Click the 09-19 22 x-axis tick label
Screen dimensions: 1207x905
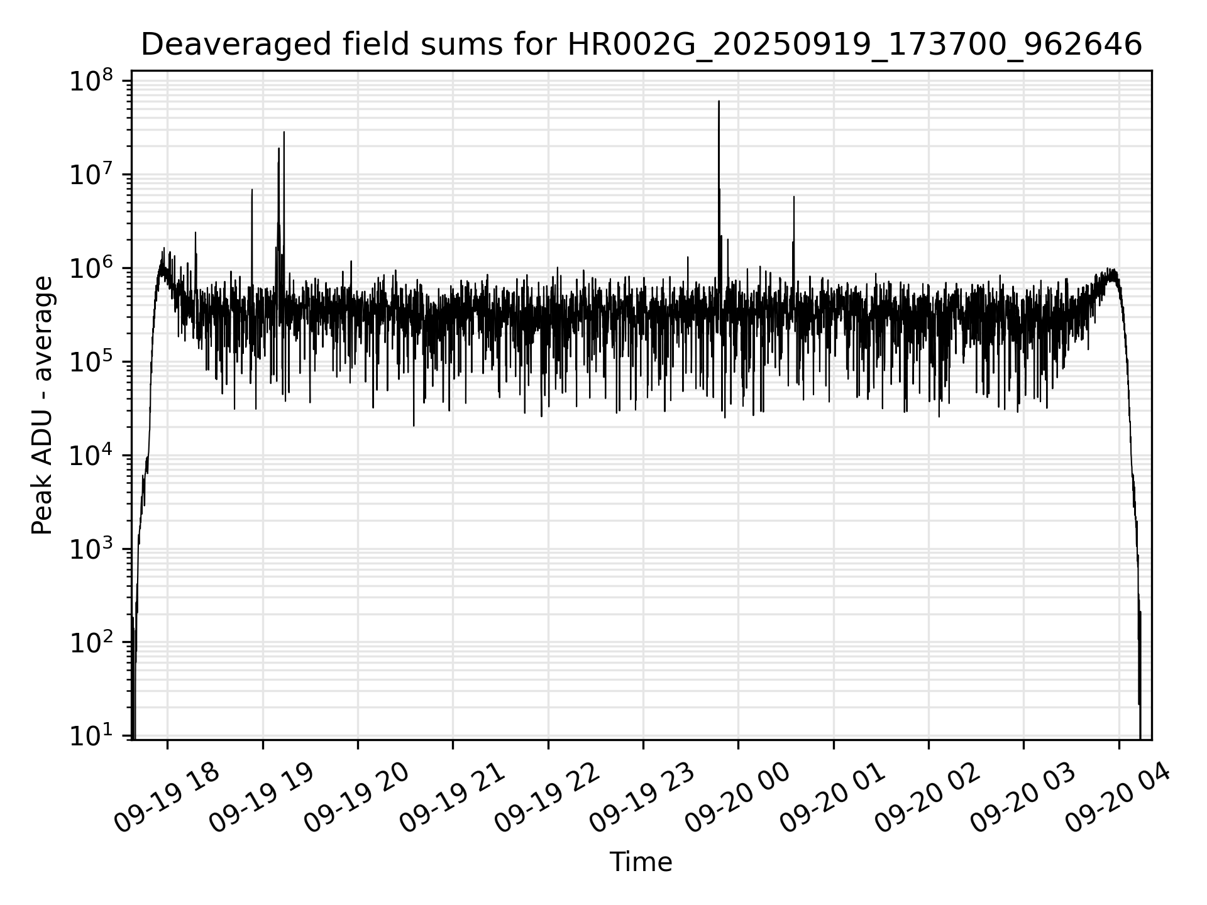547,798
